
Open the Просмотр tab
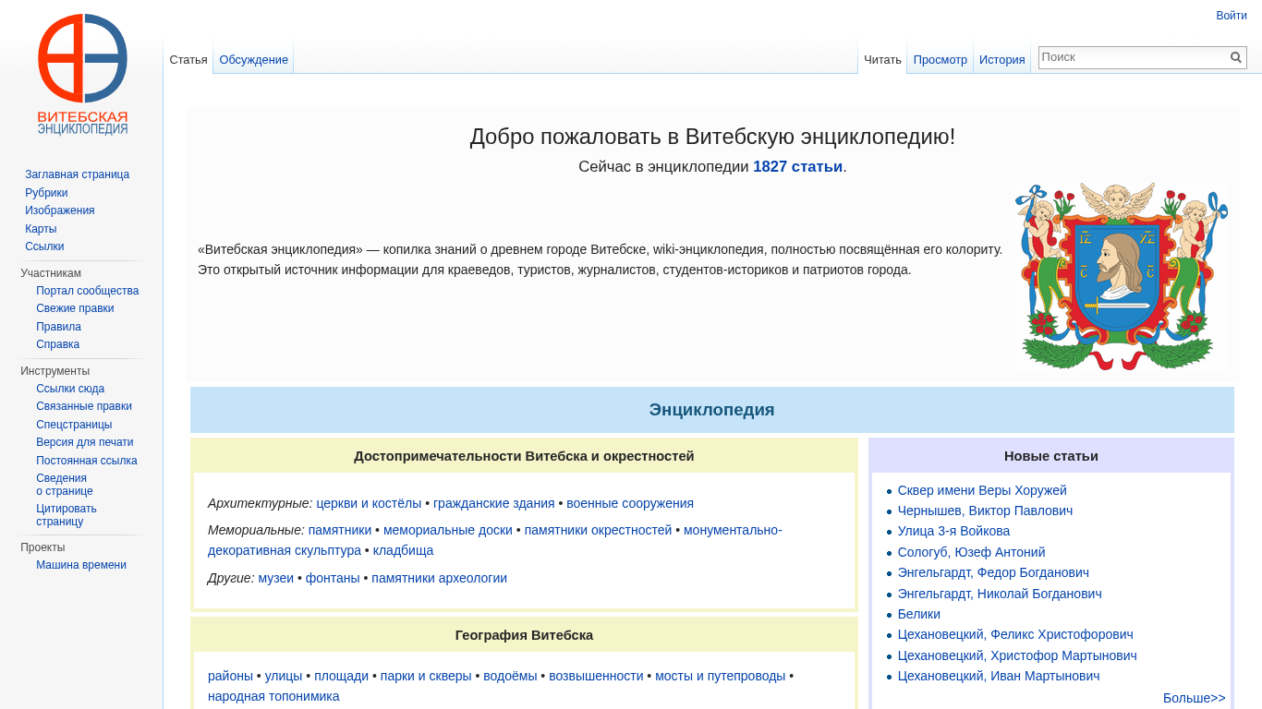click(x=940, y=60)
